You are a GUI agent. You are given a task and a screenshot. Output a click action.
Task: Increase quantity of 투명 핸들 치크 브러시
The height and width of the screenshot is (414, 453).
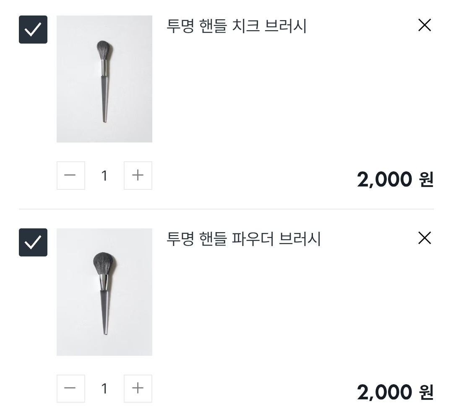[x=138, y=176]
